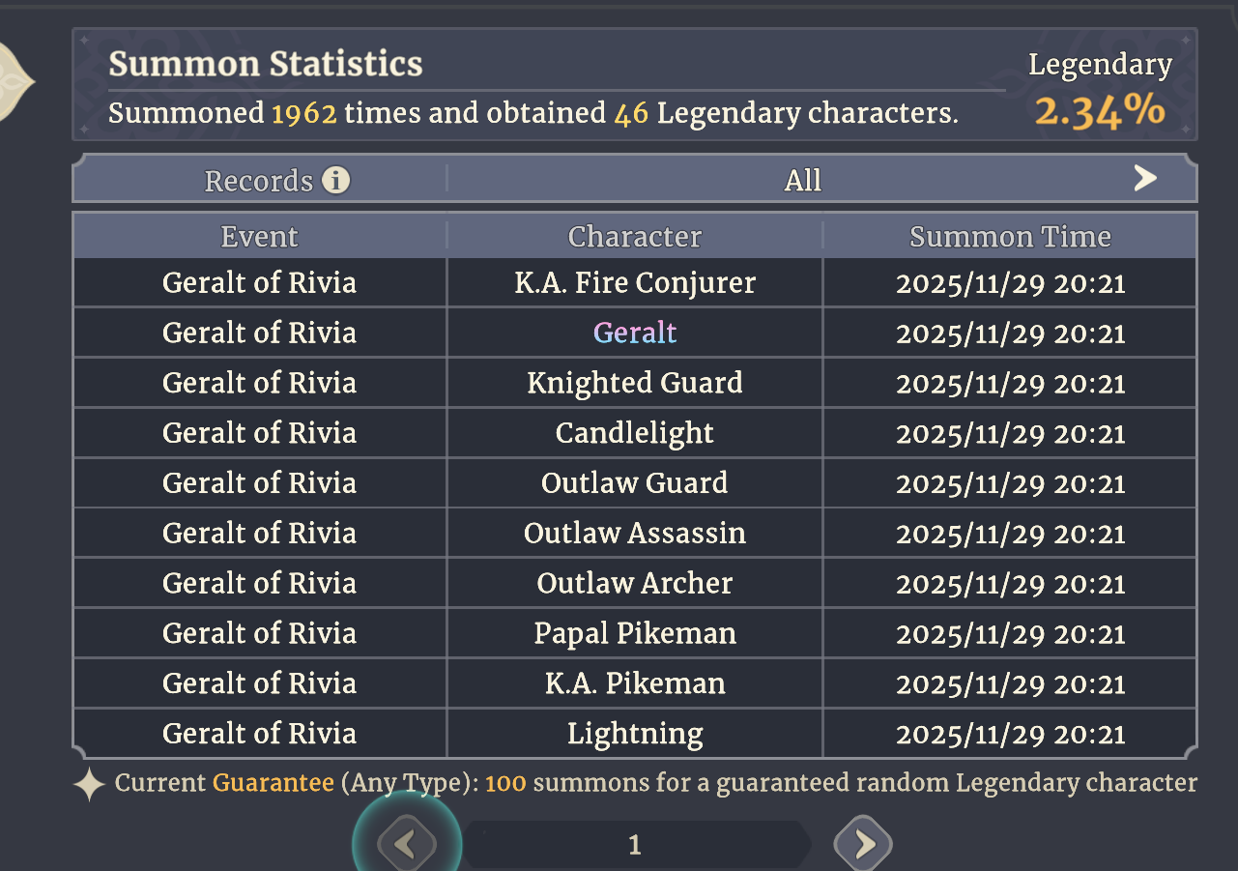Expand the All records filter arrow
This screenshot has height=871, width=1238.
(1145, 178)
